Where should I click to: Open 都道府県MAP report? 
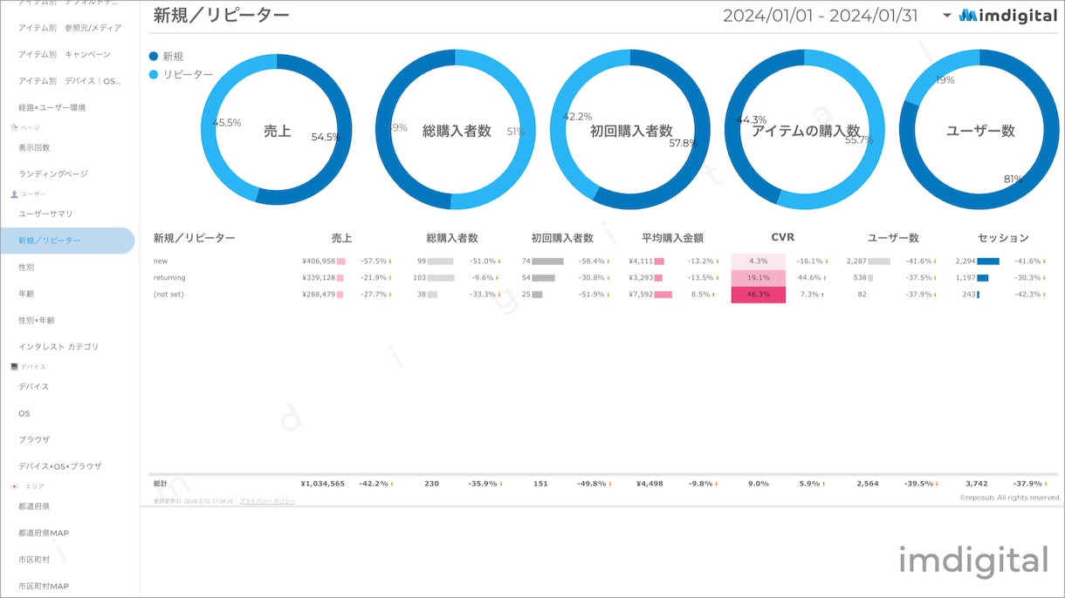(44, 533)
